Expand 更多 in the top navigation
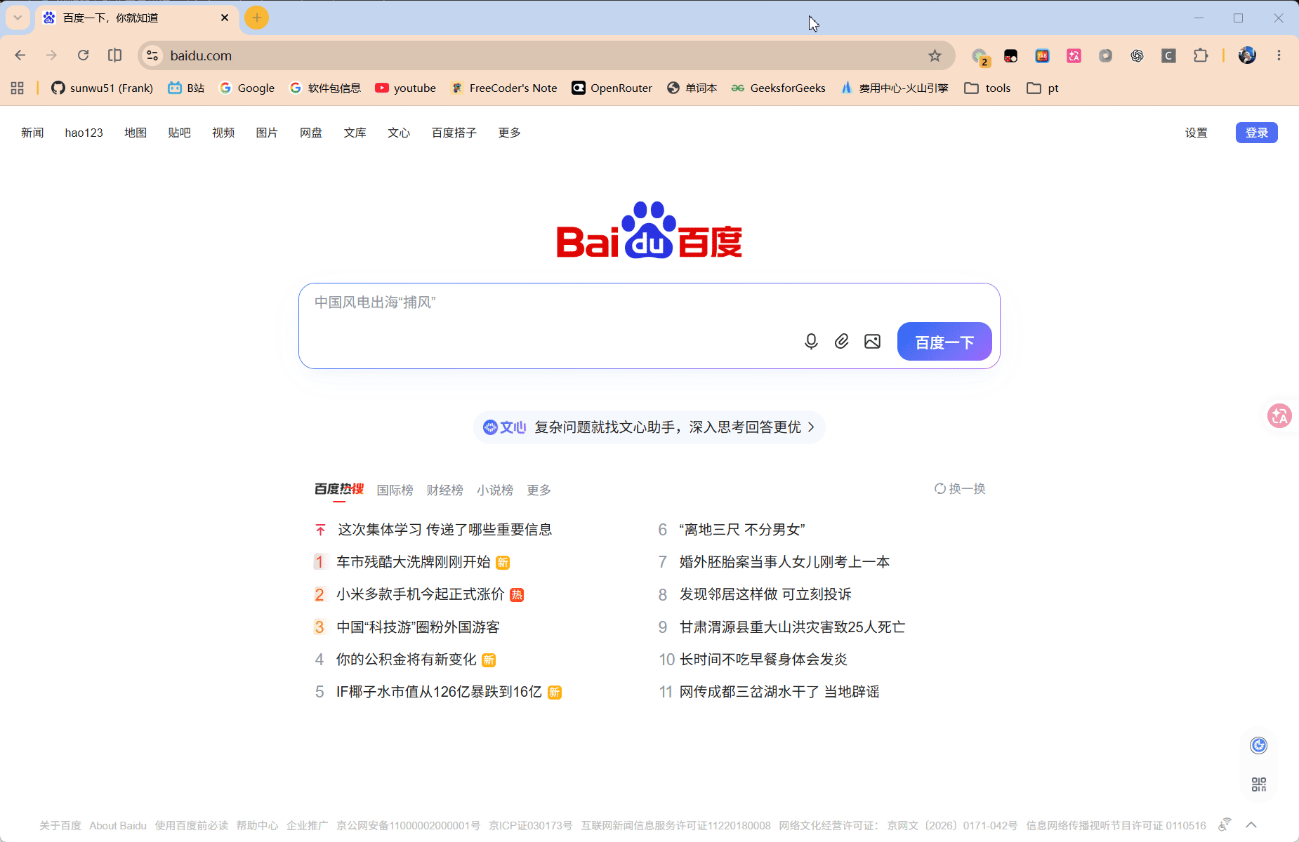Screen dimensions: 1299x842 coord(510,133)
